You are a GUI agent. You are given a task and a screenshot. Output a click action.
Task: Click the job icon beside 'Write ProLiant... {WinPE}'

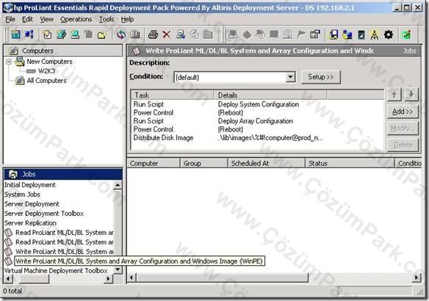(9, 261)
